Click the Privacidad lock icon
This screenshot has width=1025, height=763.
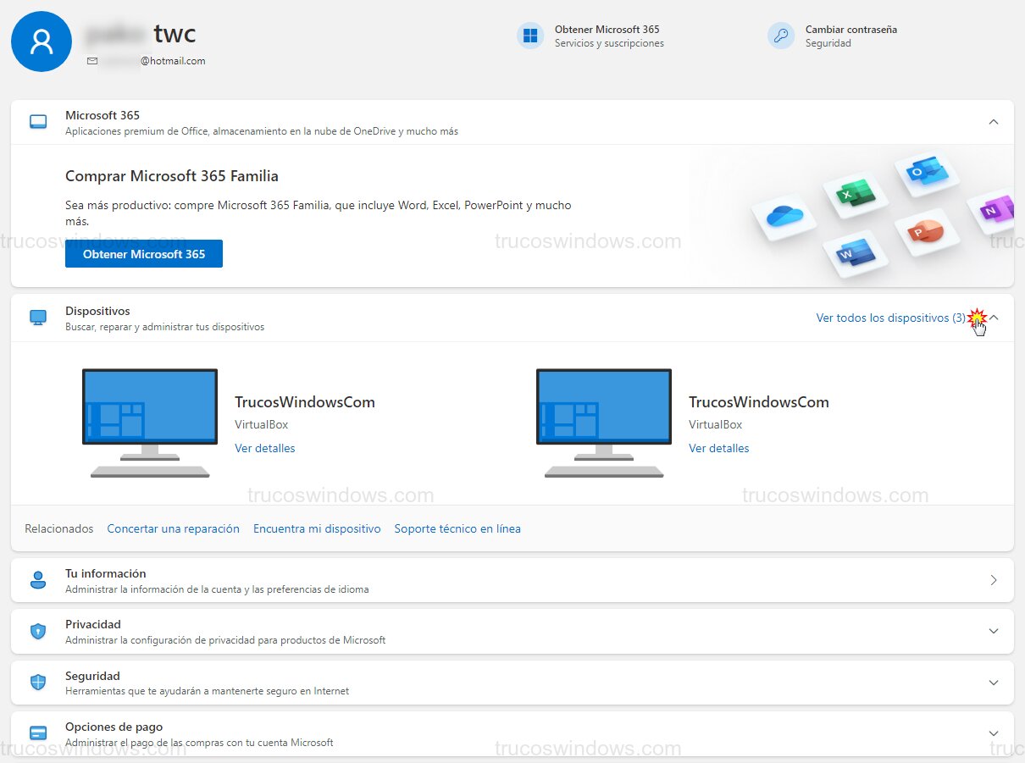37,631
